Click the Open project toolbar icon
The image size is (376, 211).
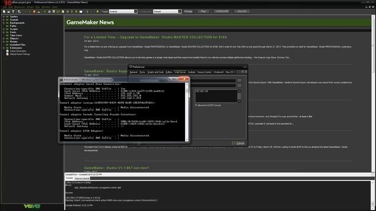[x=9, y=12]
